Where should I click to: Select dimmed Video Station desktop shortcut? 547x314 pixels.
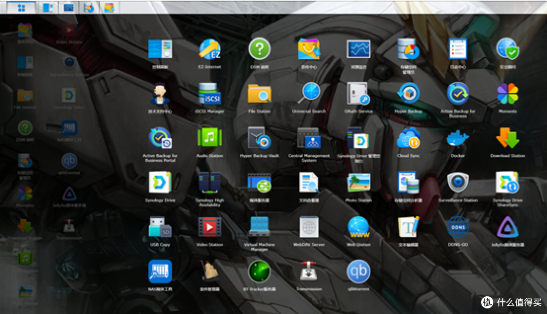tap(69, 31)
